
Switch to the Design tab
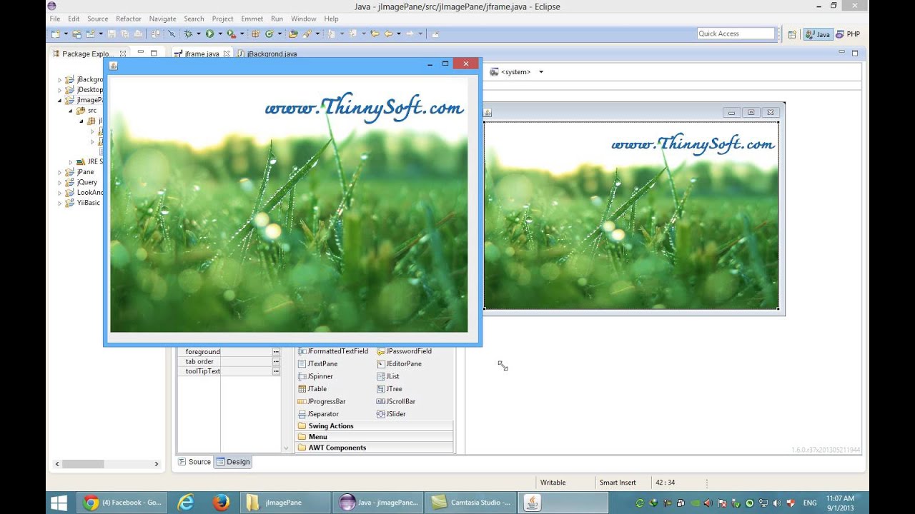(233, 462)
